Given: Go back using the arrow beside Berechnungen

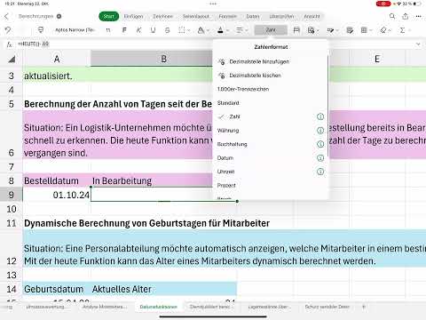Looking at the screenshot, I should point(7,16).
